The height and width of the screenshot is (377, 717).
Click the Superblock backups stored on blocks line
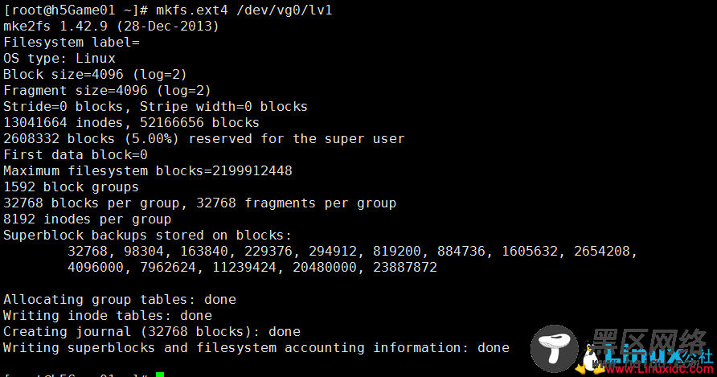tap(147, 236)
